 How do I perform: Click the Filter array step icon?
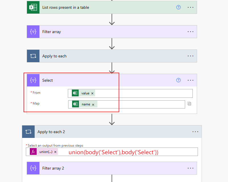coord(33,32)
